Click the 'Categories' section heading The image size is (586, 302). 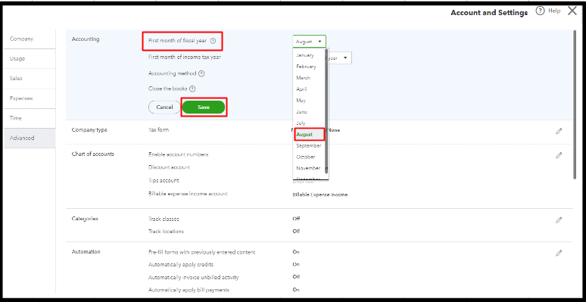(x=85, y=218)
